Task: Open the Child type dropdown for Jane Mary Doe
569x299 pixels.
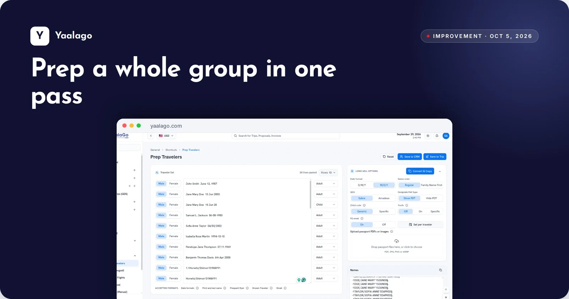Action: click(326, 205)
